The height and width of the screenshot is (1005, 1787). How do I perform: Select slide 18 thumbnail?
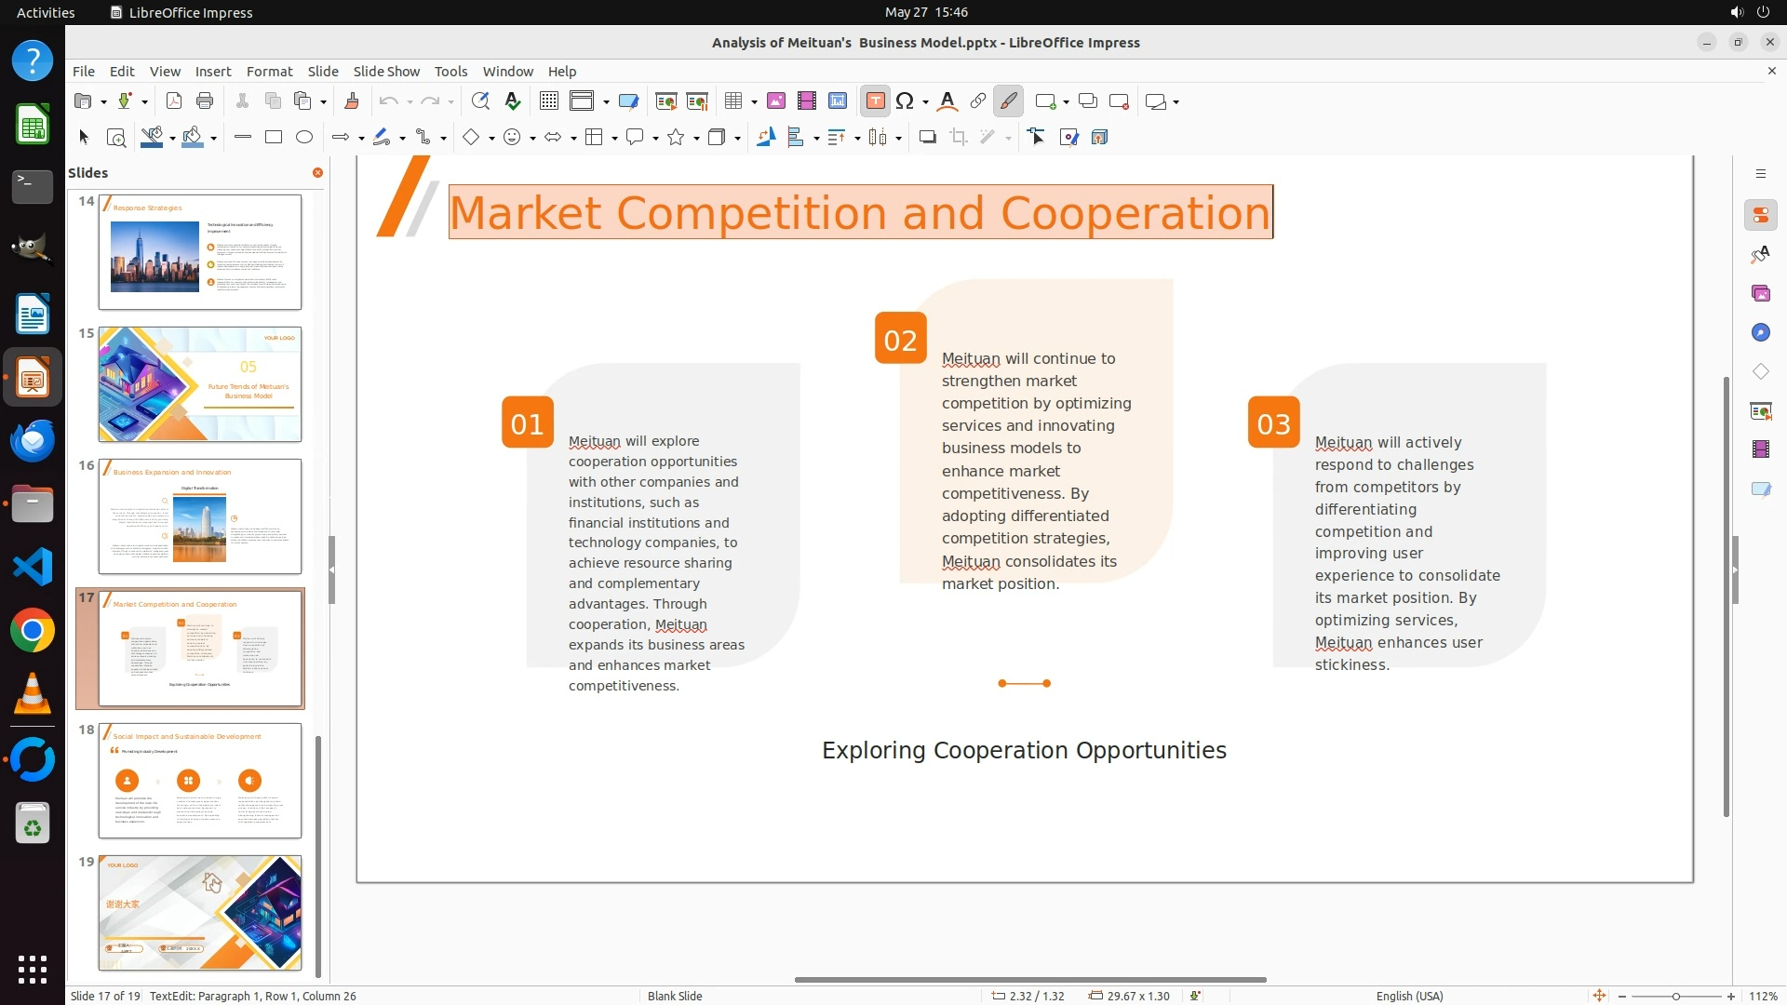click(200, 781)
